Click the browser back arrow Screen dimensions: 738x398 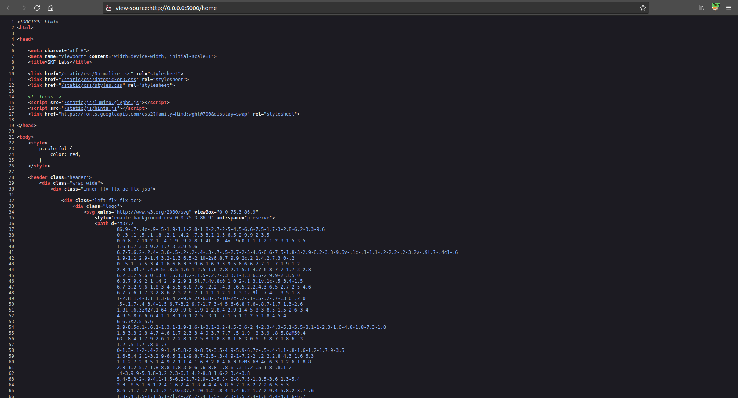tap(9, 8)
